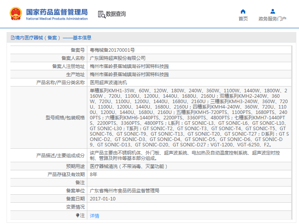Select record number 粤梅械备20170001号
This screenshot has height=224, width=299.
pos(112,50)
